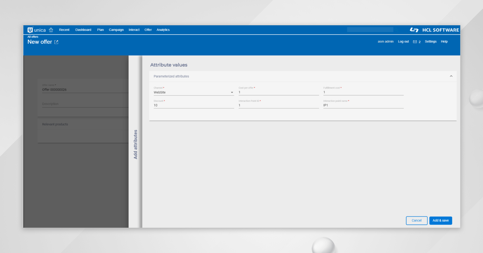
Task: Open the Campaign menu
Action: (116, 30)
